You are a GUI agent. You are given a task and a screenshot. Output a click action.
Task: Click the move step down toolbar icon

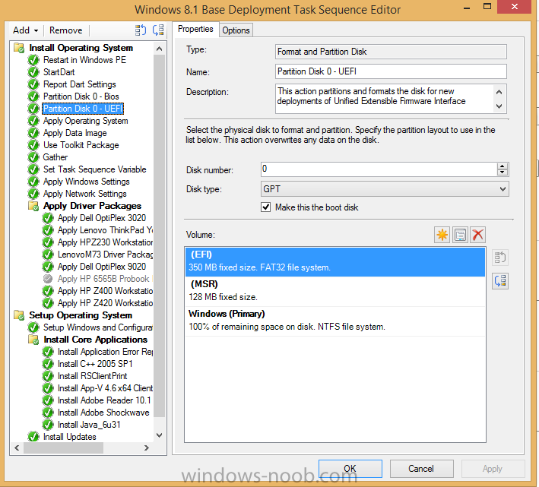click(158, 30)
